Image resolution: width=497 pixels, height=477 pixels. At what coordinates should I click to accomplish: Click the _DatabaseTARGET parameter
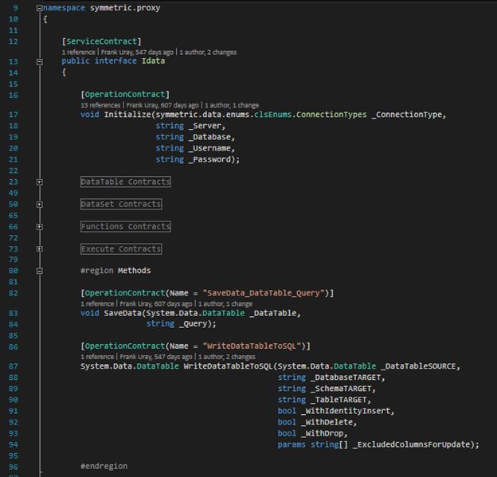click(x=346, y=377)
